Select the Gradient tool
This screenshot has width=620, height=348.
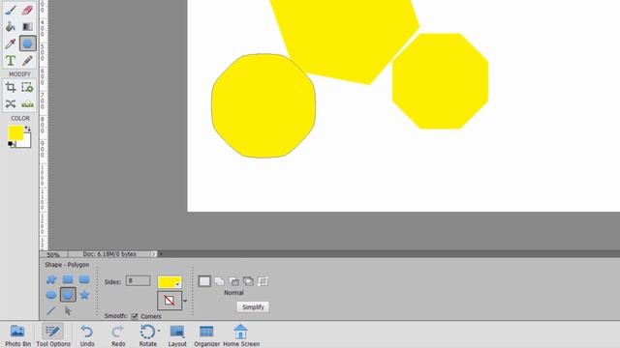(x=27, y=26)
